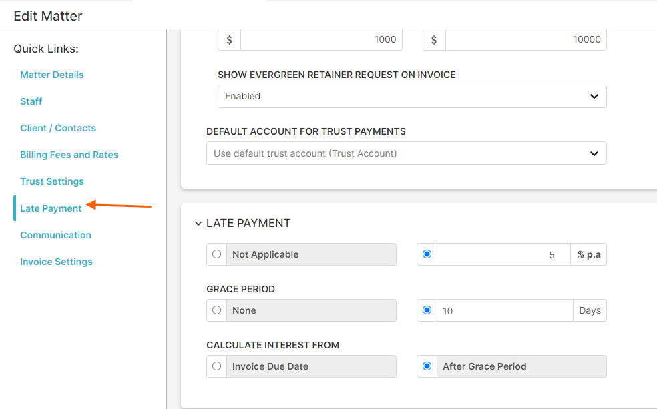Viewport: 657px width, 409px height.
Task: Click the grace period days input field
Action: (x=505, y=311)
